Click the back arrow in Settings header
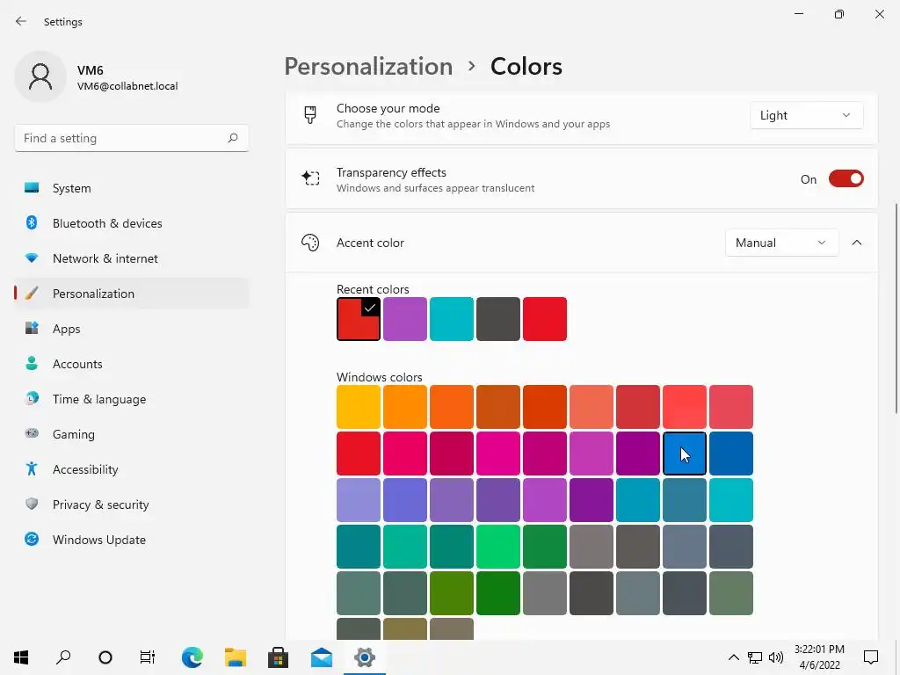Image resolution: width=900 pixels, height=675 pixels. (21, 21)
